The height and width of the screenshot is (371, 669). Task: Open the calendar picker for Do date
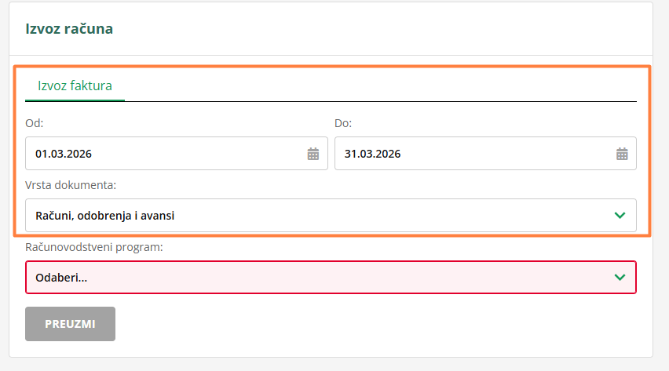coord(622,154)
